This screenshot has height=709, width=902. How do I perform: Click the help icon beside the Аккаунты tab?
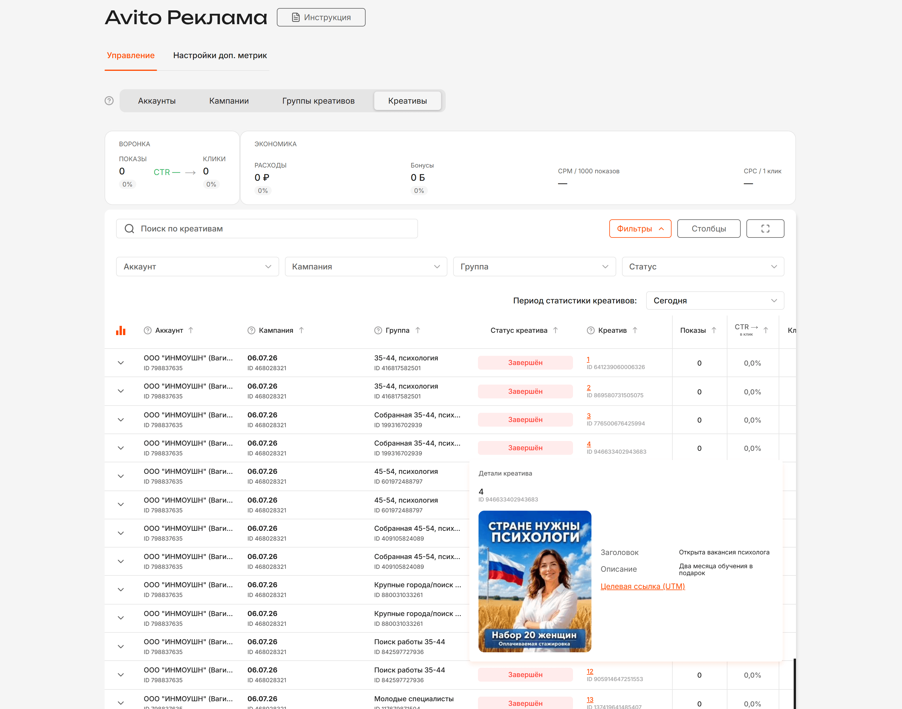pyautogui.click(x=109, y=101)
